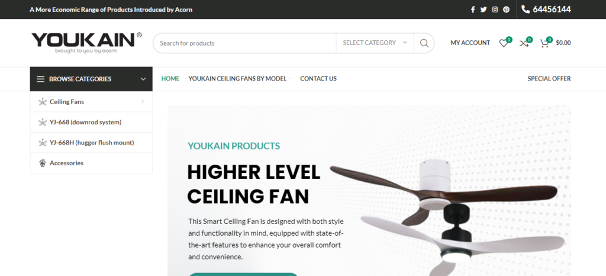
Task: Open the wishlist heart icon
Action: pos(503,43)
